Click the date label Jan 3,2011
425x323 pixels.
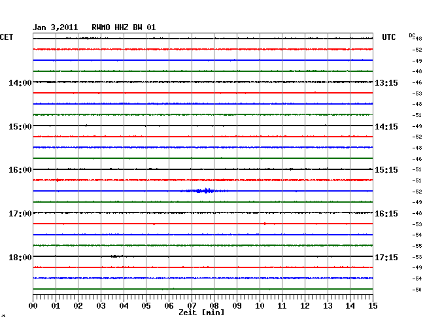click(56, 27)
